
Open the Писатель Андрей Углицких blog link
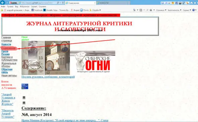8,114
